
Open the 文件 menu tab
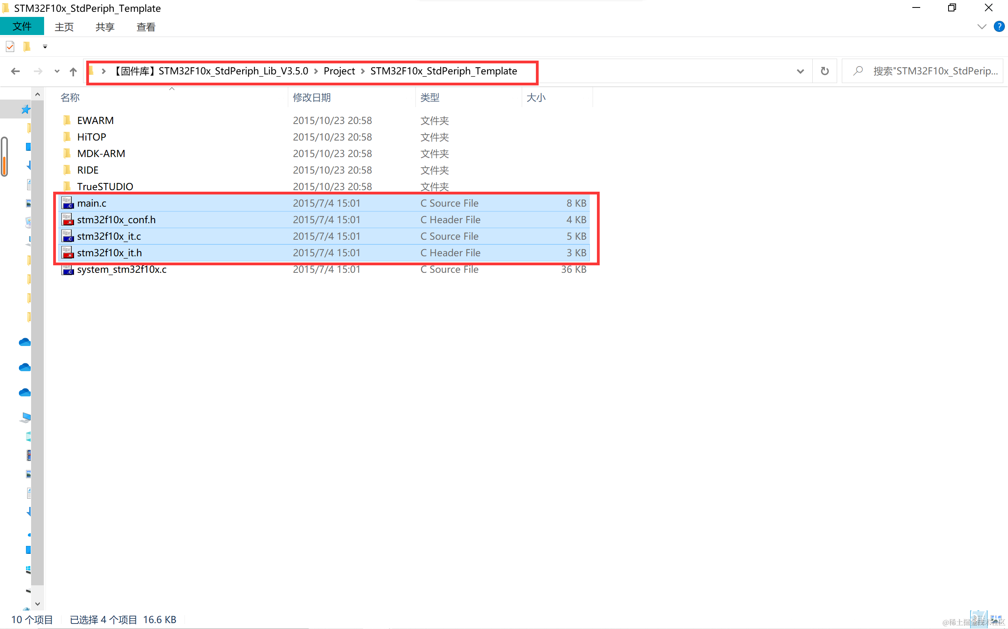[22, 27]
